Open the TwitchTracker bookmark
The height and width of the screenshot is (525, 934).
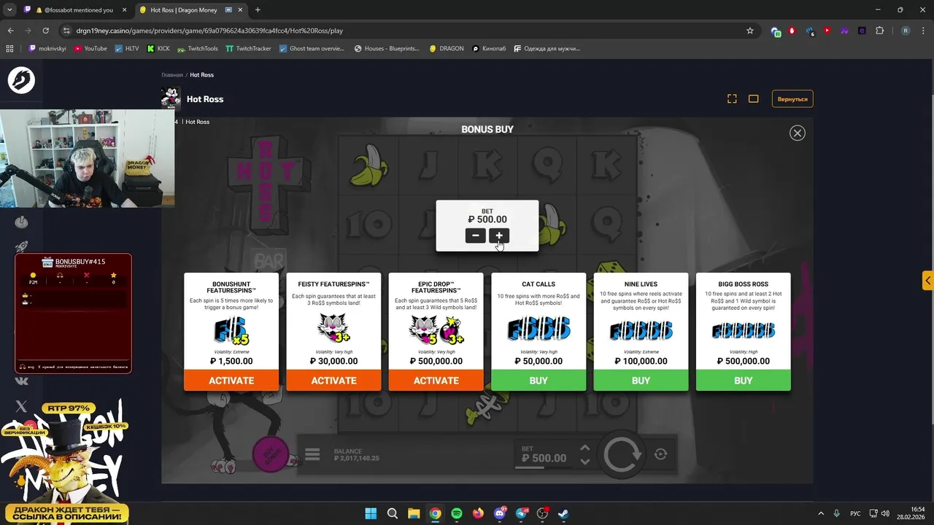point(249,49)
